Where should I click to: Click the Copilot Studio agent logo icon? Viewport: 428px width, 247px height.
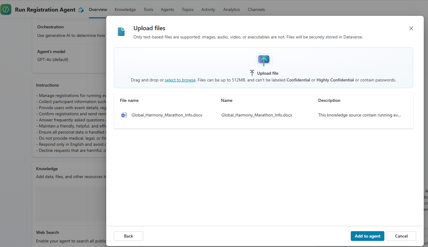(x=6, y=9)
